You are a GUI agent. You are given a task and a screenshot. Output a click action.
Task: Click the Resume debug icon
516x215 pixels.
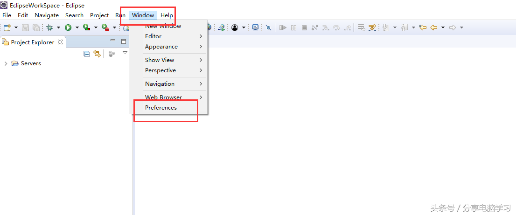pos(283,28)
